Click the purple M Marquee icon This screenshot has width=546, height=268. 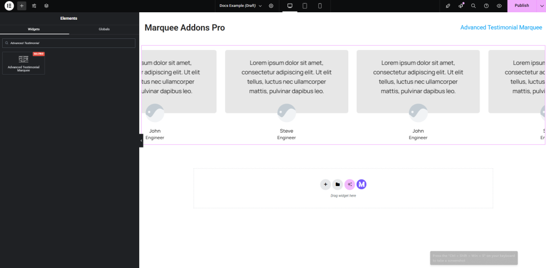pos(362,184)
